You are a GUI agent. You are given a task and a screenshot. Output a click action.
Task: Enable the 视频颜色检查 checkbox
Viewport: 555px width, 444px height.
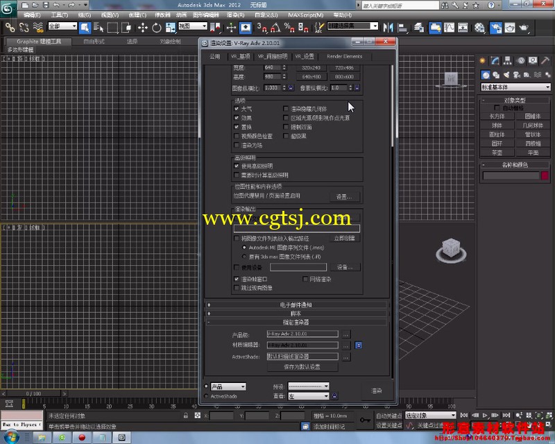tap(237, 136)
